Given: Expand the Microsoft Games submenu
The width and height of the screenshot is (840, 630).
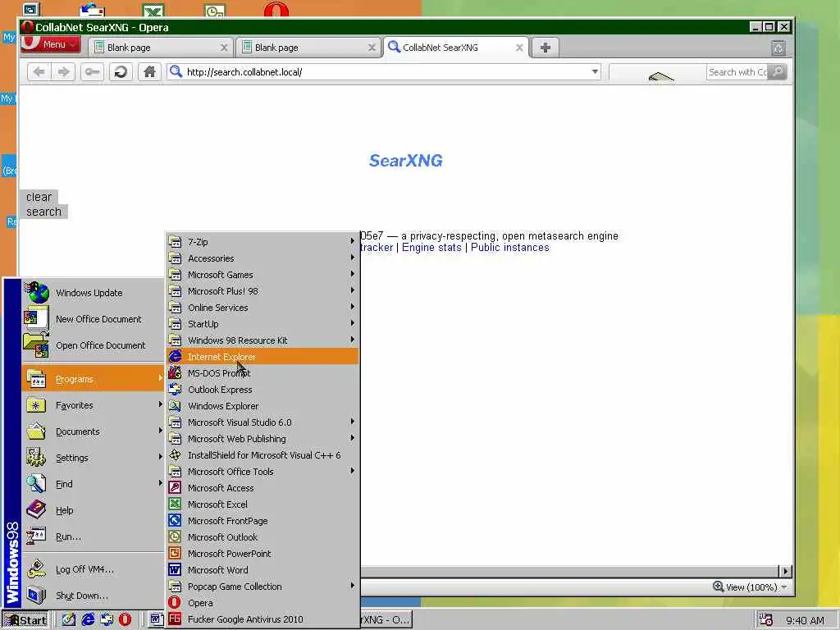Looking at the screenshot, I should (x=262, y=275).
